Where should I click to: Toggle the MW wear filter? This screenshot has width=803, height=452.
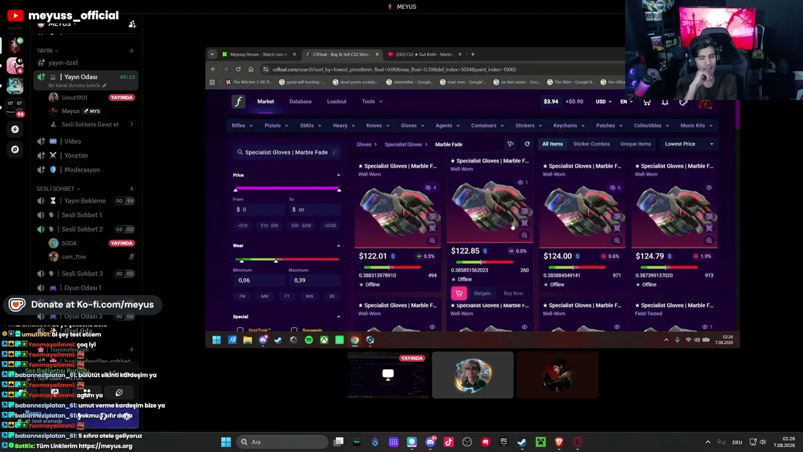[x=265, y=296]
